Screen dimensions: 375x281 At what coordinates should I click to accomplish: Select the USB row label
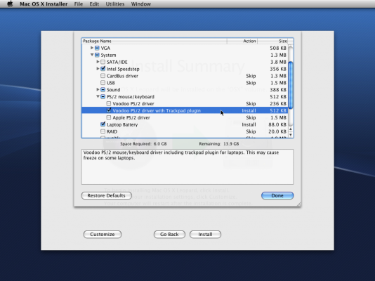[111, 83]
